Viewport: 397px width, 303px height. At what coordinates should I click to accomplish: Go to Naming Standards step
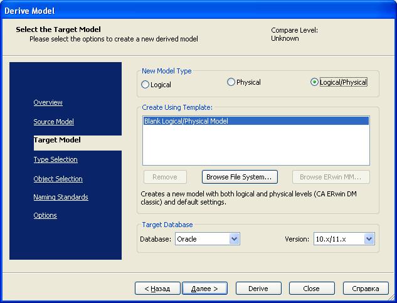click(61, 197)
